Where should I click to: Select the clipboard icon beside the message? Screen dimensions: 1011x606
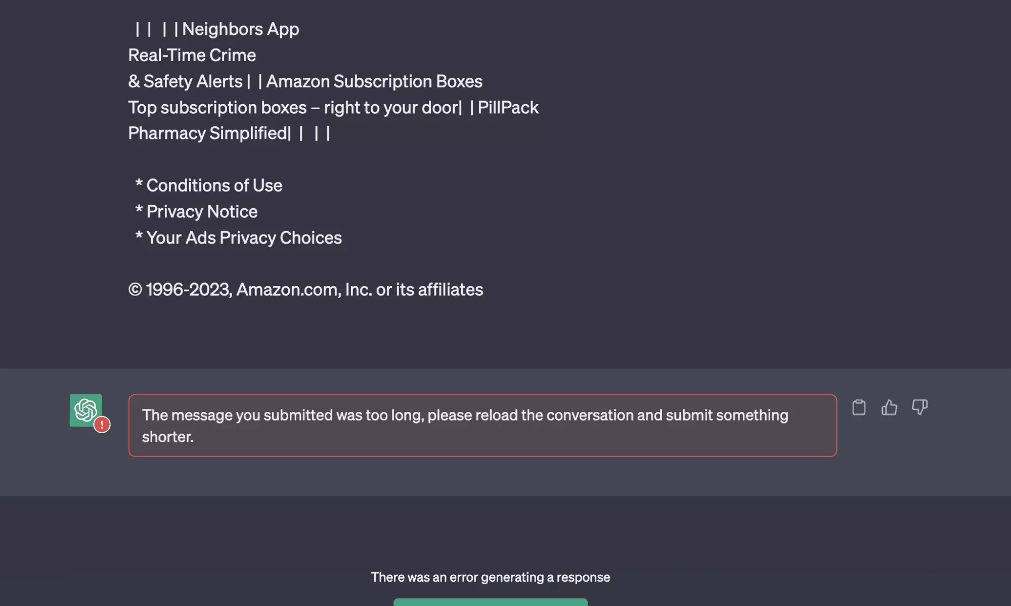[x=858, y=407]
